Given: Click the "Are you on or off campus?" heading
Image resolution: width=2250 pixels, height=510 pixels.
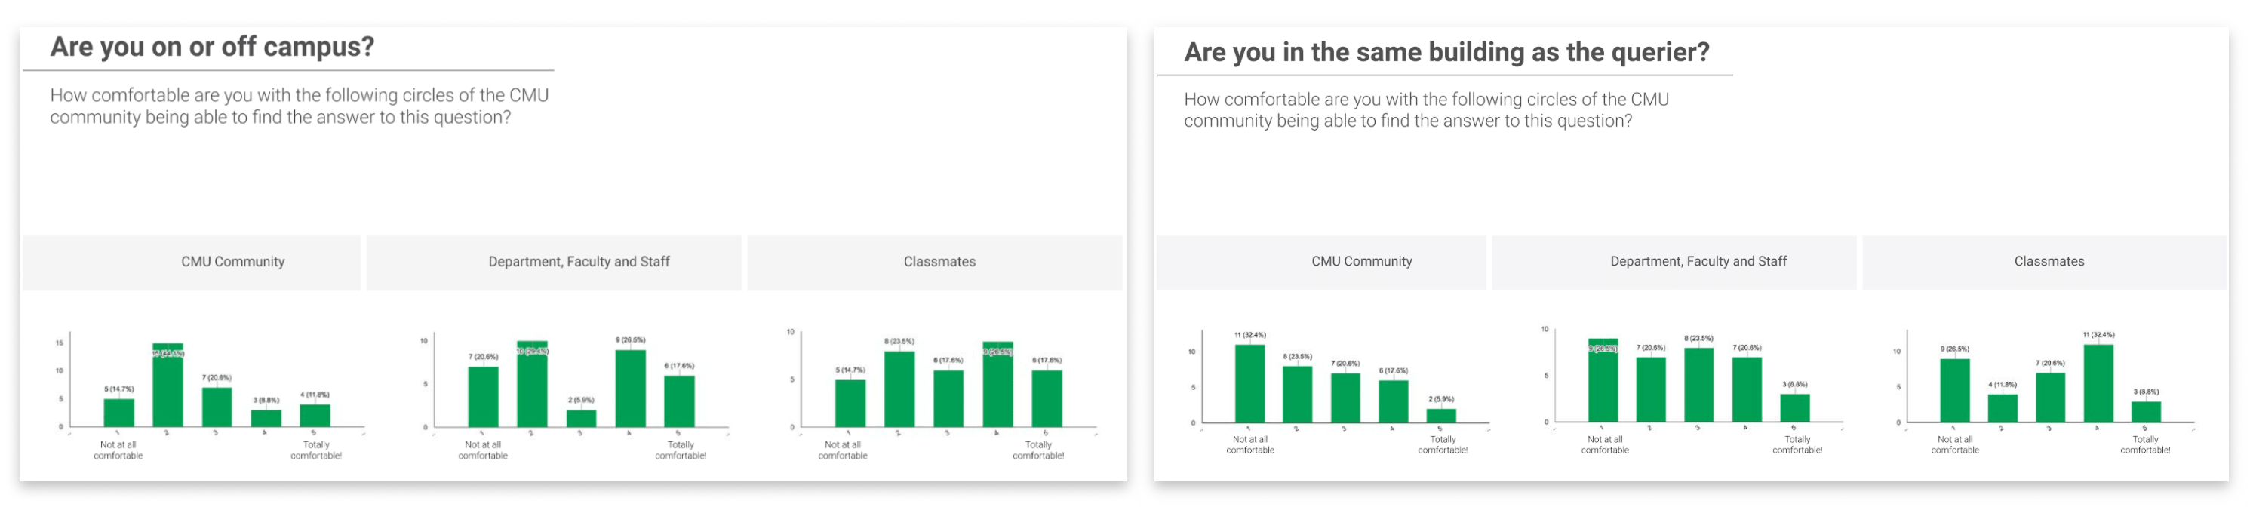Looking at the screenshot, I should pos(212,48).
